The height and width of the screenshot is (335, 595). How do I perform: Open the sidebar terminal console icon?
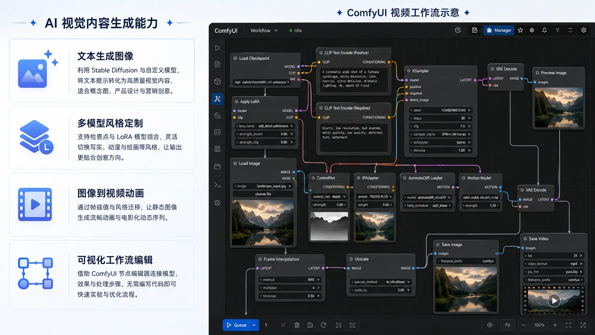[x=217, y=185]
